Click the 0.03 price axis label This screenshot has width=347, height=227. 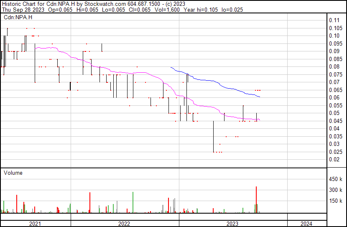[x=334, y=144]
